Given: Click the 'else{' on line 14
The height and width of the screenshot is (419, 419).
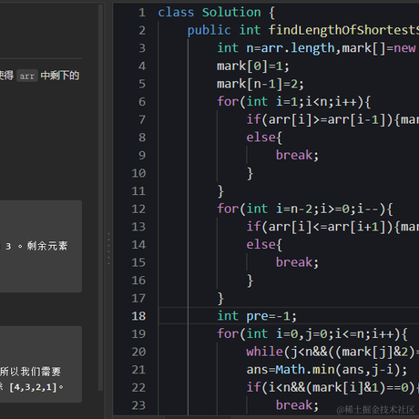Looking at the screenshot, I should click(264, 245).
